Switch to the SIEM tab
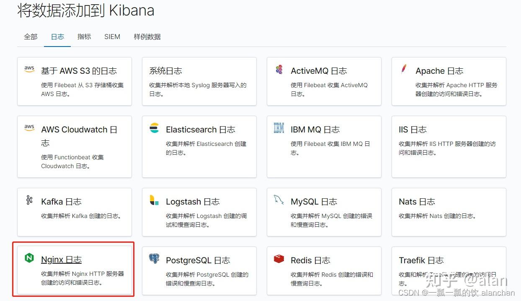521x301 pixels. [x=112, y=37]
